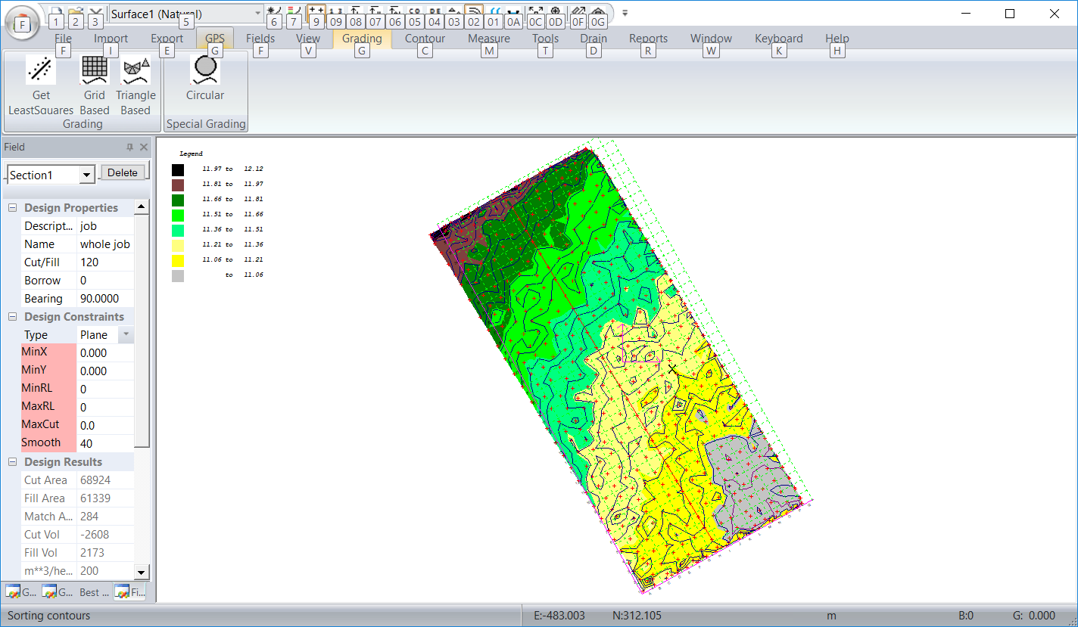Open the Surface1 (Natural) surface dropdown

tap(257, 14)
